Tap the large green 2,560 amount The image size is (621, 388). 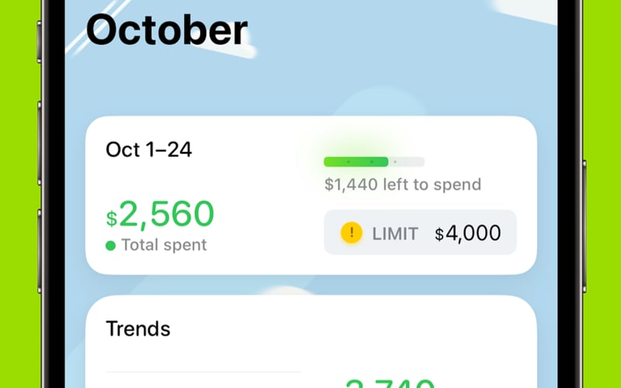pyautogui.click(x=167, y=215)
